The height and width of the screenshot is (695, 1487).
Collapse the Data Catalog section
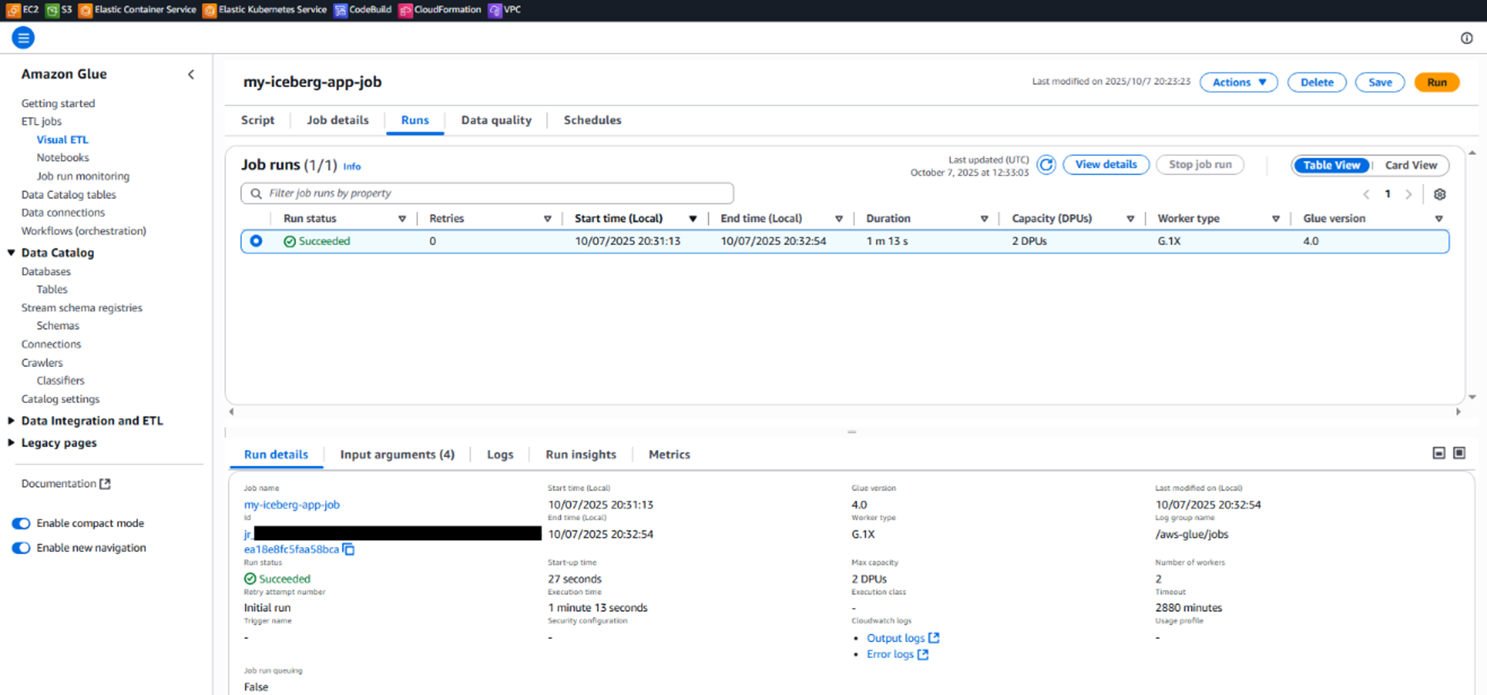(x=11, y=253)
